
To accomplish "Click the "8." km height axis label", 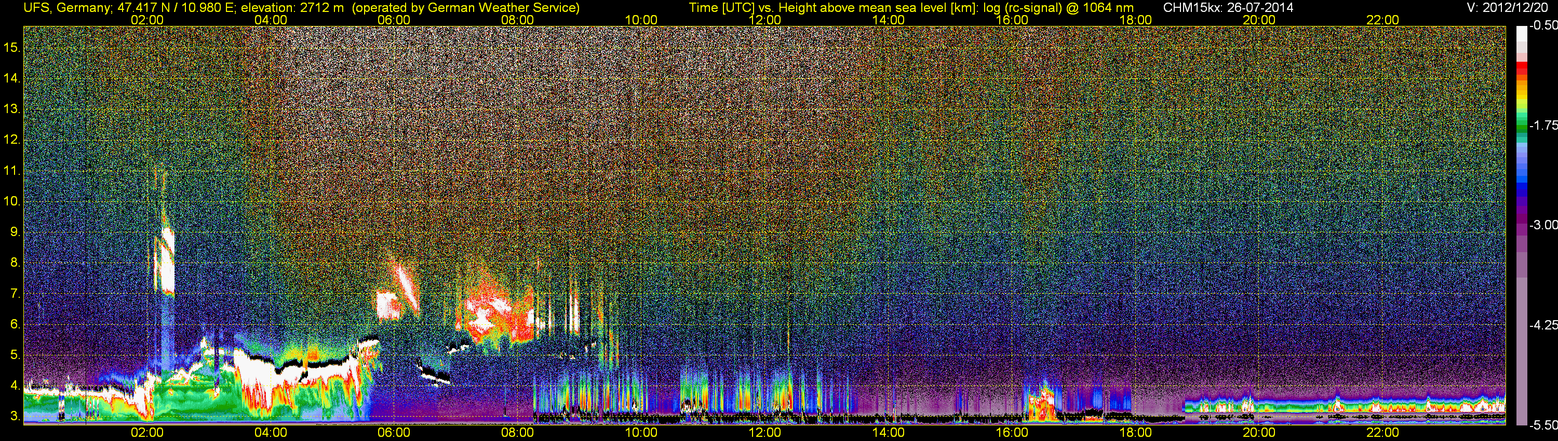I will [15, 263].
